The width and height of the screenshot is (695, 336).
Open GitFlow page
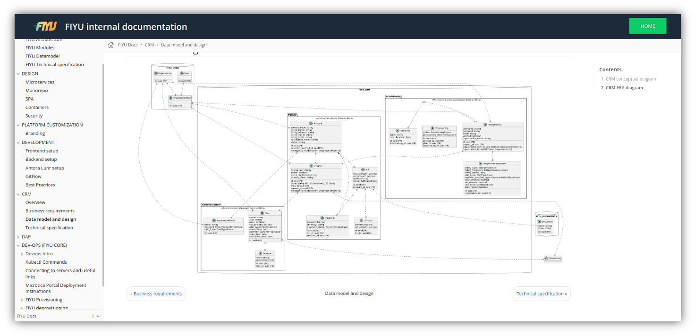pyautogui.click(x=34, y=176)
